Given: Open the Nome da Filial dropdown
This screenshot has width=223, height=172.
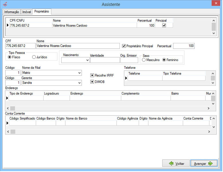Looking at the screenshot, I should point(79,73).
